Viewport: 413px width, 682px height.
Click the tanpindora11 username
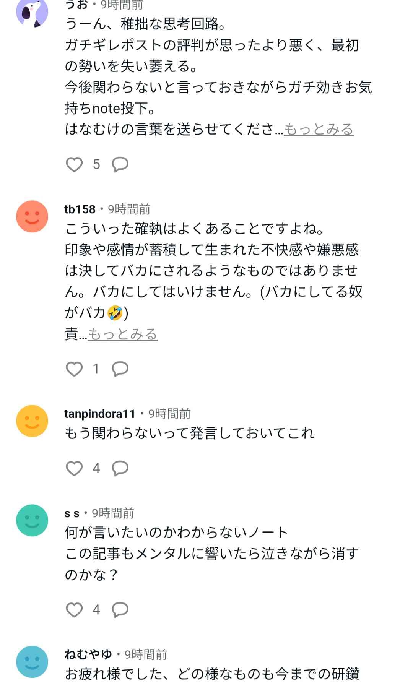pyautogui.click(x=100, y=414)
